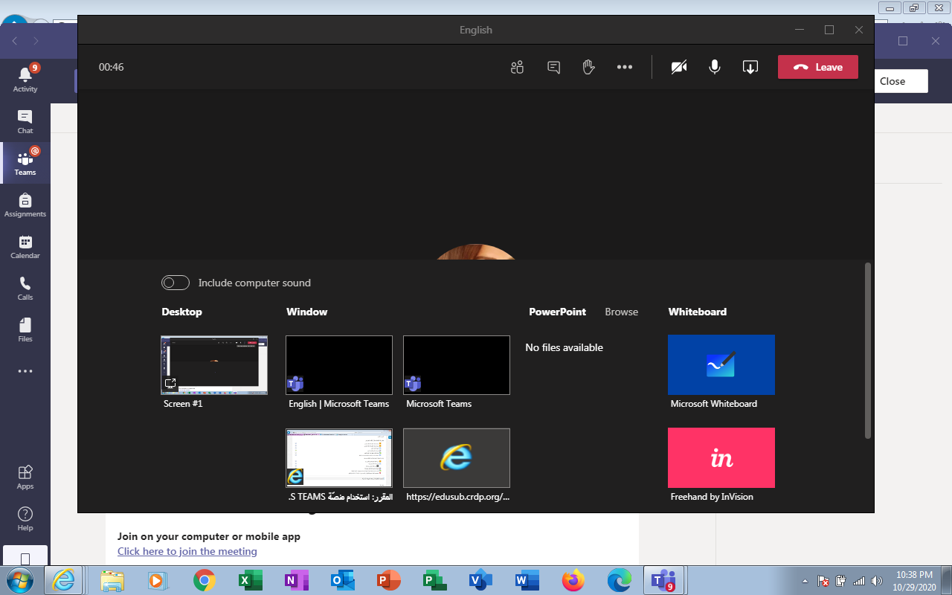Screen dimensions: 952x595
Task: Click the 'No files available' text
Action: click(x=564, y=347)
